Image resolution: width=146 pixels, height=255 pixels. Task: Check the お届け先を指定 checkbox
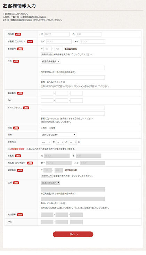(x=8, y=149)
